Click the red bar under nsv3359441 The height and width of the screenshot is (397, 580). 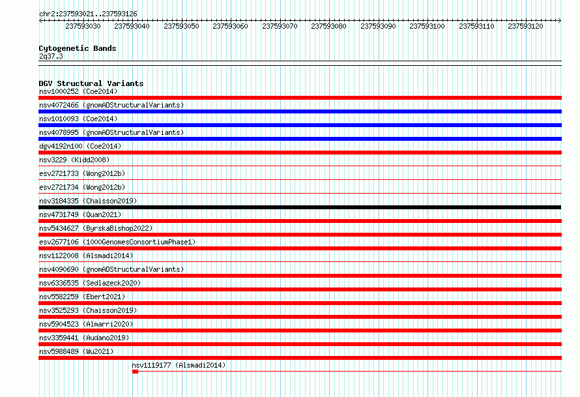(x=300, y=344)
